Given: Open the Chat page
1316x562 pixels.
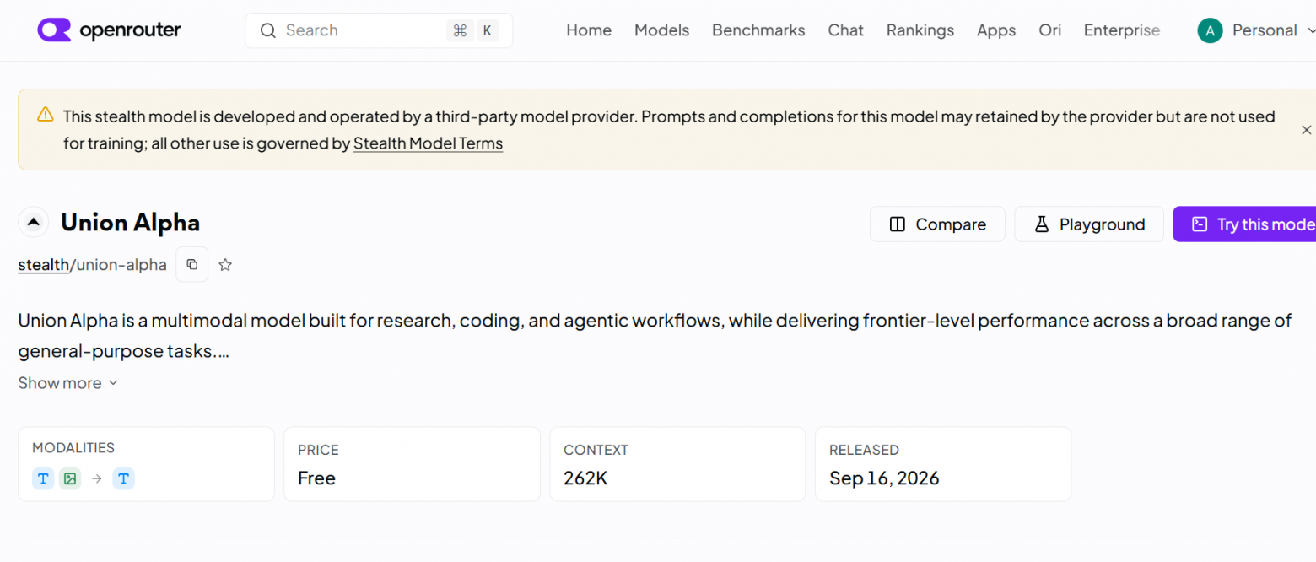Looking at the screenshot, I should [x=845, y=30].
